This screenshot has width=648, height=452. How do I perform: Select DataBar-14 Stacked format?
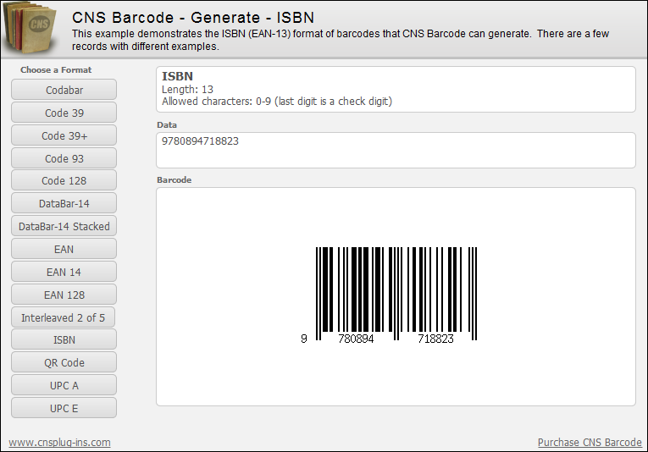point(64,226)
